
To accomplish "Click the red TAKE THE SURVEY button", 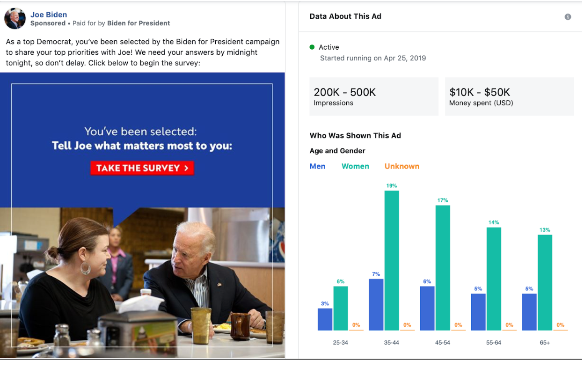I will point(142,168).
